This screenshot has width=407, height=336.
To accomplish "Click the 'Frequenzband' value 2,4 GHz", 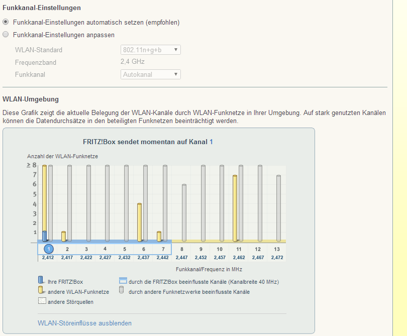I will click(132, 61).
